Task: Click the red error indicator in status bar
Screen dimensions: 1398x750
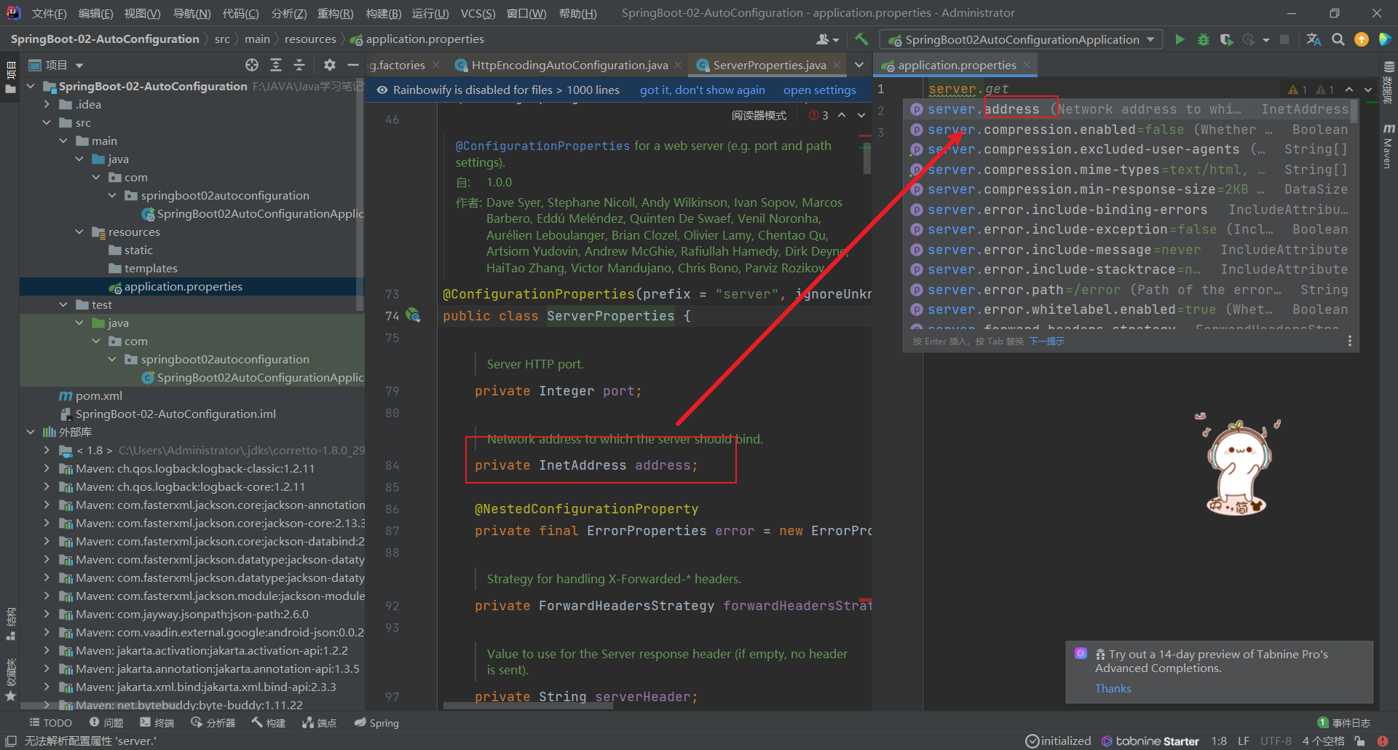Action: click(x=1383, y=741)
